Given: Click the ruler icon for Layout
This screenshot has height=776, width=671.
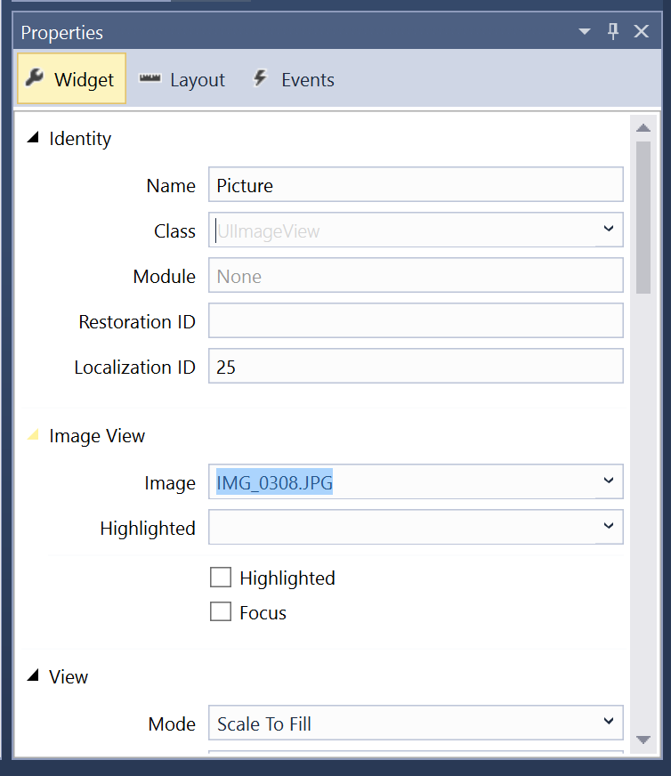Looking at the screenshot, I should click(x=150, y=78).
